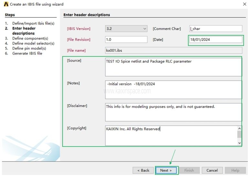Select step 3 Define component(s)
Screen dimensions: 248x176
[x=26, y=38]
